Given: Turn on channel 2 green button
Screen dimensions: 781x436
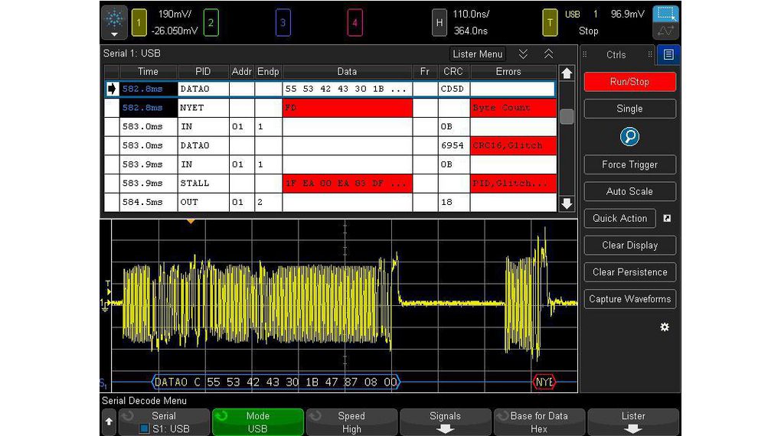Looking at the screenshot, I should click(210, 22).
